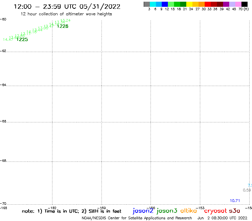The width and height of the screenshot is (252, 221).
Task: Click the NOAA/NESDIS Center credit line
Action: coord(137,218)
